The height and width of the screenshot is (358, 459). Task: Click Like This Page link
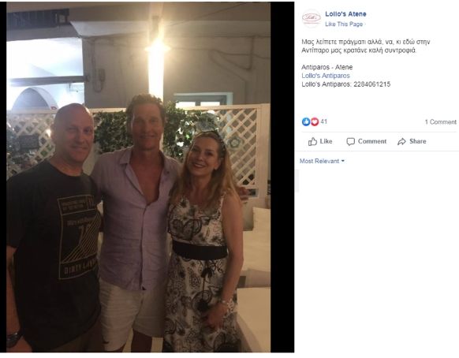[344, 24]
